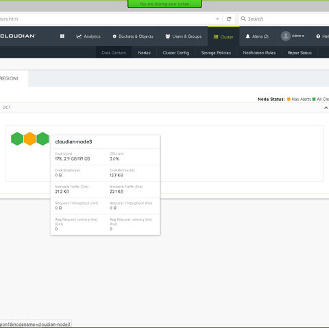This screenshot has width=329, height=328.
Task: Click the Alerts bell icon
Action: point(247,36)
